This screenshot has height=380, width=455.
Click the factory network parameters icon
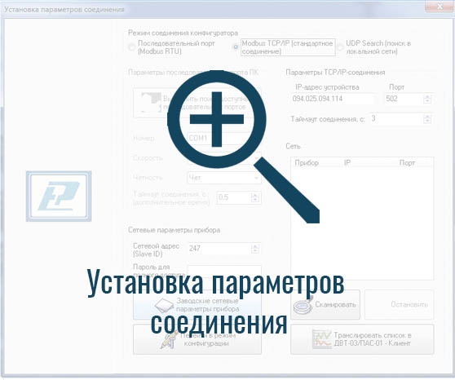[164, 306]
